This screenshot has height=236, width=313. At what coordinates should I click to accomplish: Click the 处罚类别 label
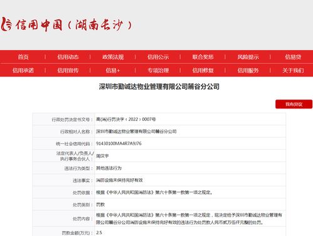[x=83, y=205]
